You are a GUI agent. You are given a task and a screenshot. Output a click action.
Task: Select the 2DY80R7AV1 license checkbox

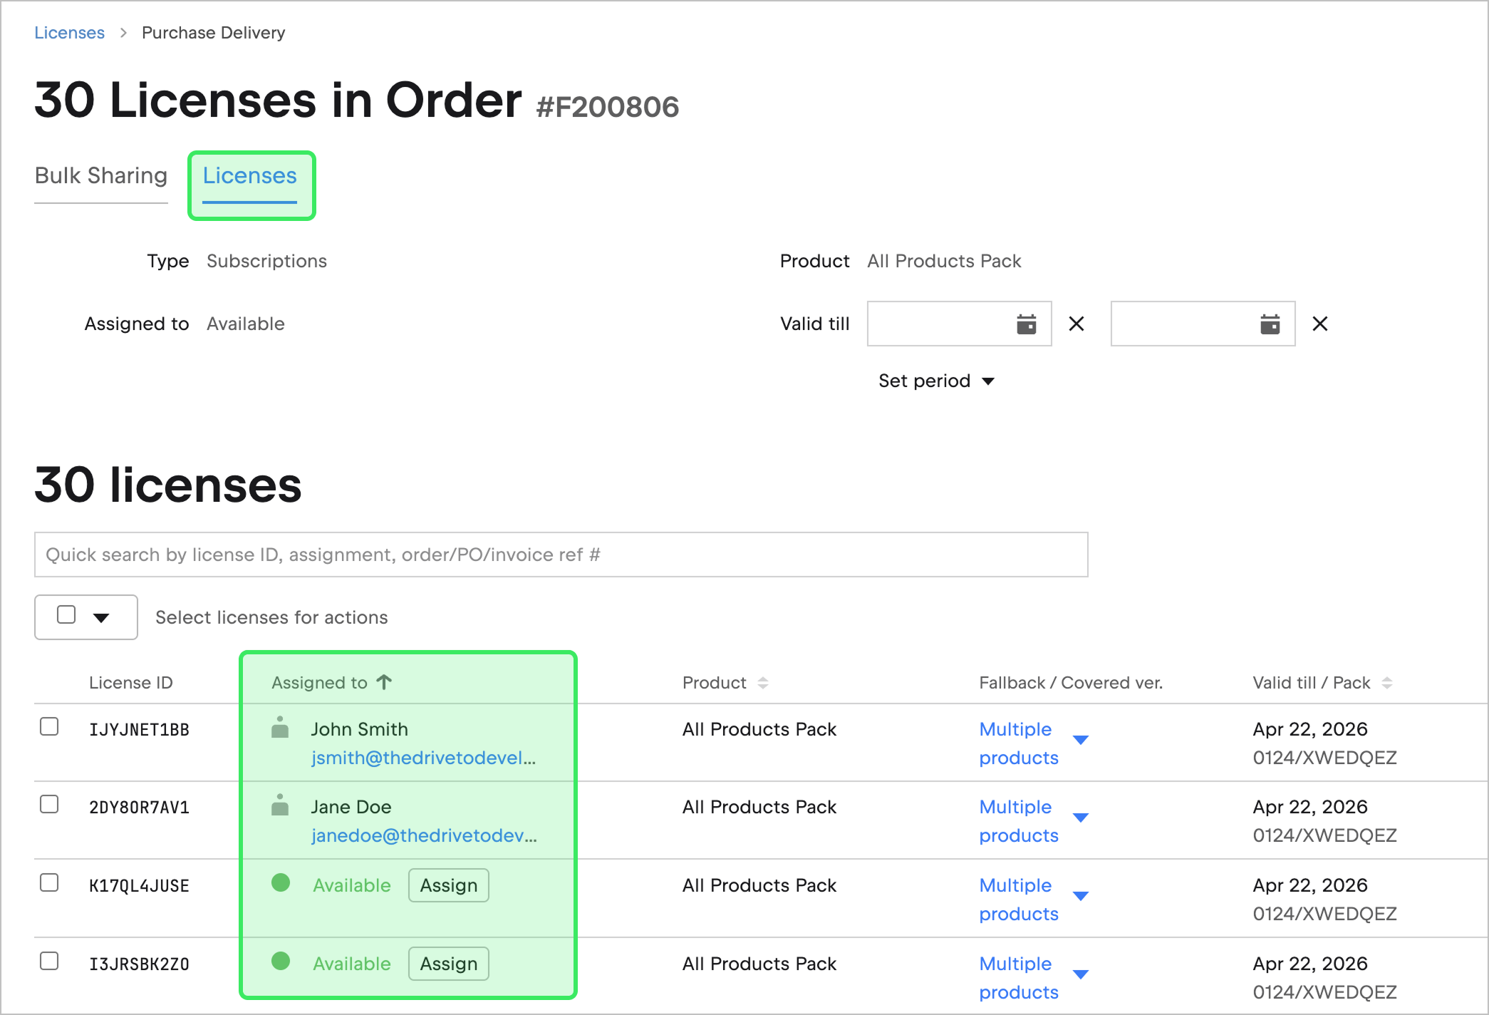(x=49, y=804)
